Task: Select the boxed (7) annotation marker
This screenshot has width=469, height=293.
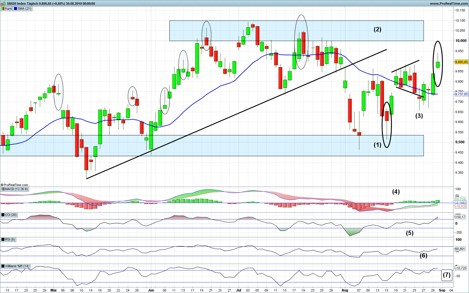Action: [x=447, y=275]
